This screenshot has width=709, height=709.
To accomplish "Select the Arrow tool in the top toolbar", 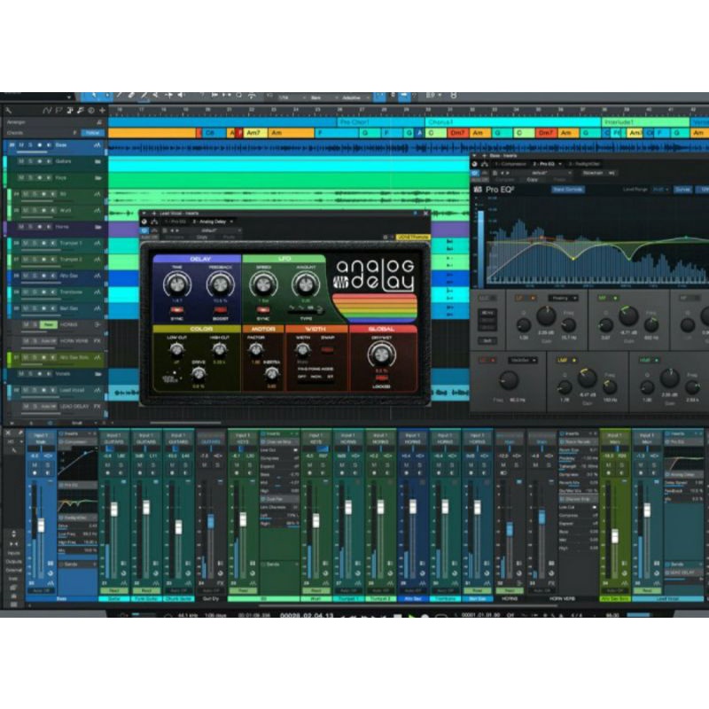I will 94,96.
